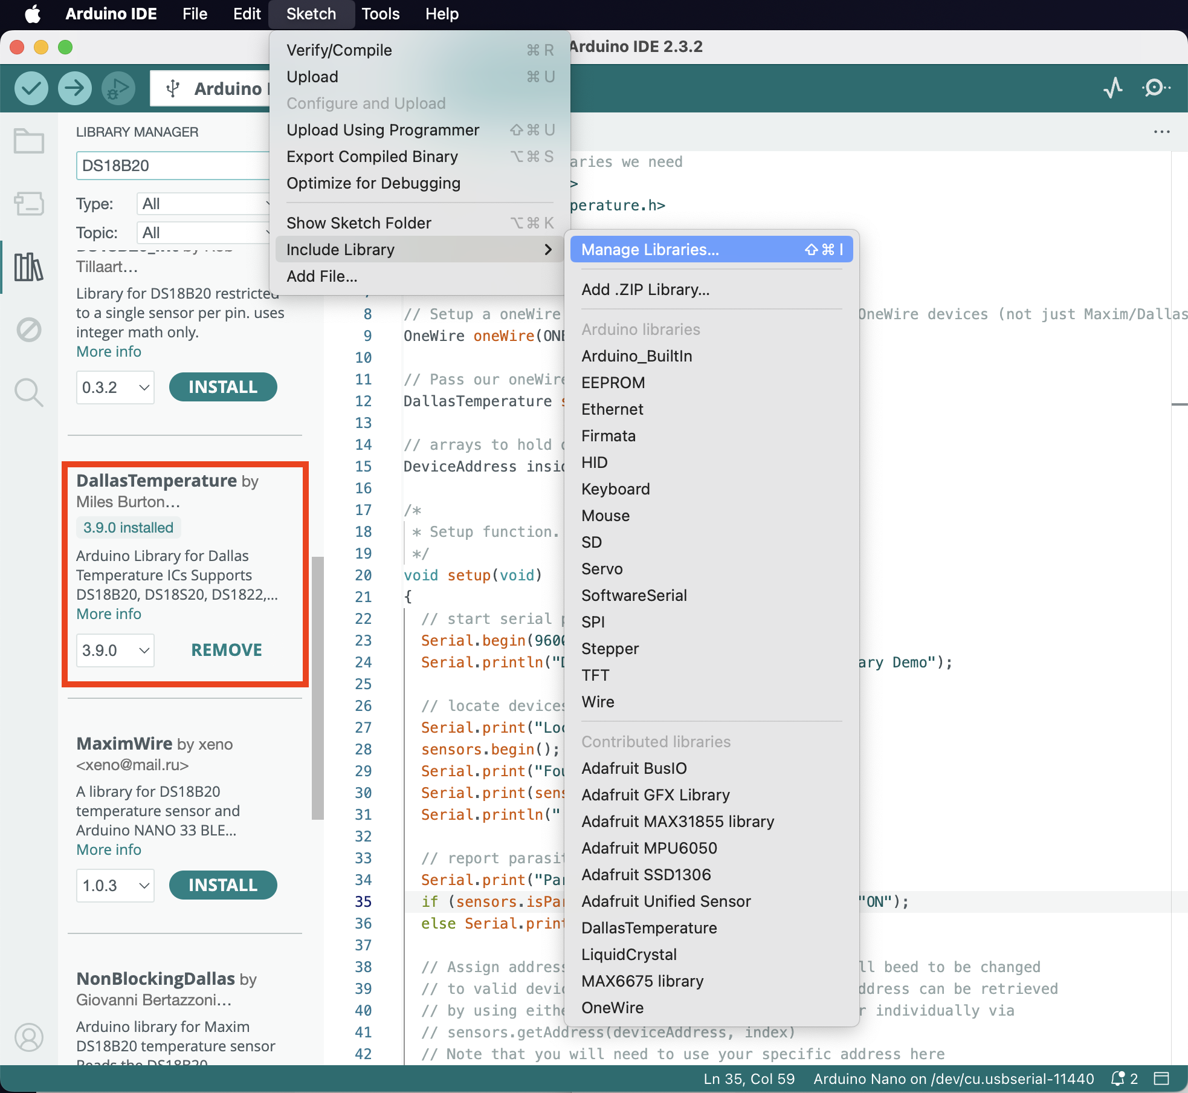The width and height of the screenshot is (1188, 1093).
Task: Include the EEPROM library
Action: 711,383
